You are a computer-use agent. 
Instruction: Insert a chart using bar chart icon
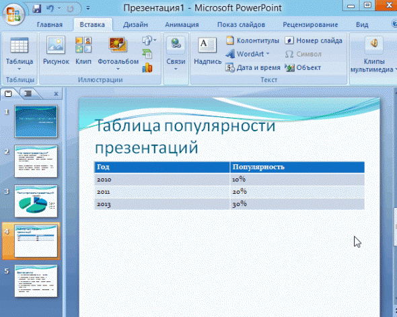pyautogui.click(x=147, y=67)
